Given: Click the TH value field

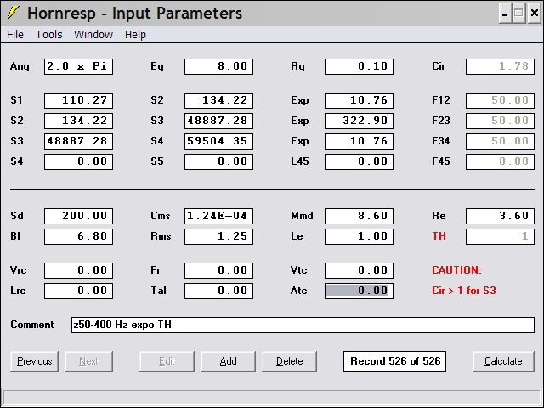Looking at the screenshot, I should (x=500, y=236).
